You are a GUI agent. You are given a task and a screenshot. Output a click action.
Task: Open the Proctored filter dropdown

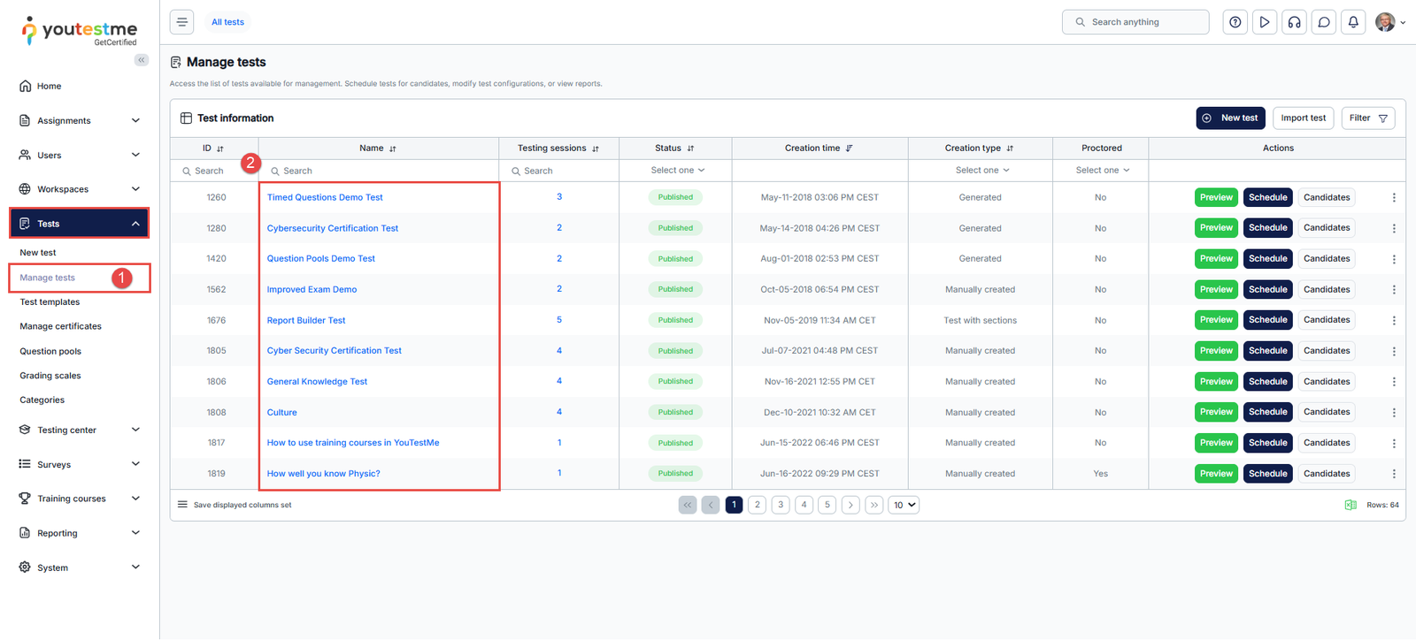[x=1102, y=171]
